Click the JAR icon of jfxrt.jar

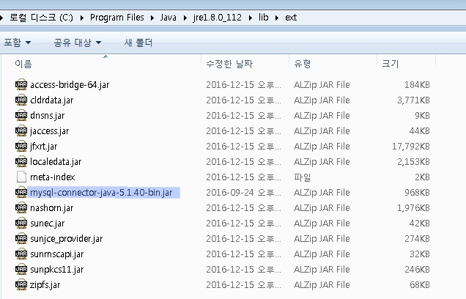(x=21, y=147)
